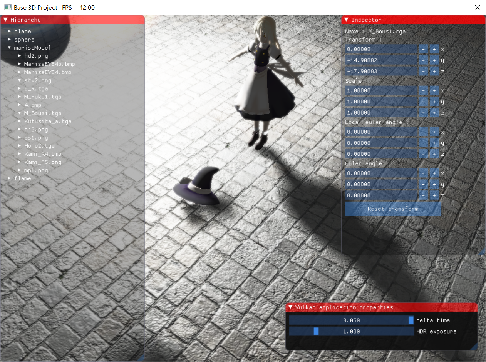
Task: Decrease Scale y with minus button
Action: point(423,102)
